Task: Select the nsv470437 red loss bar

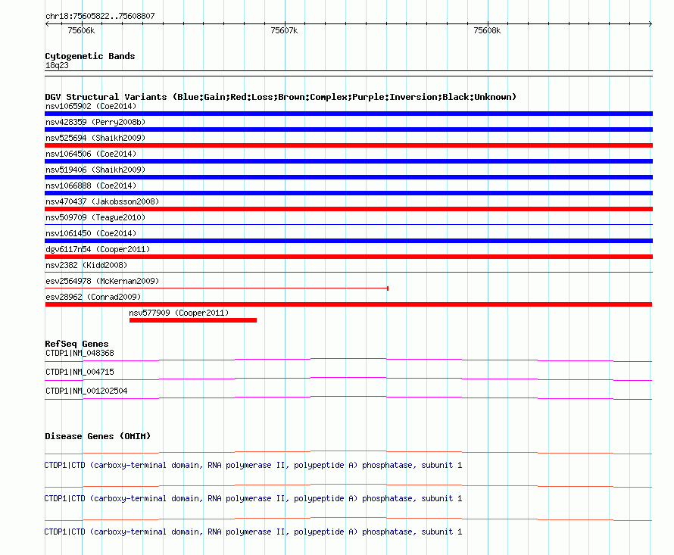Action: (x=348, y=209)
